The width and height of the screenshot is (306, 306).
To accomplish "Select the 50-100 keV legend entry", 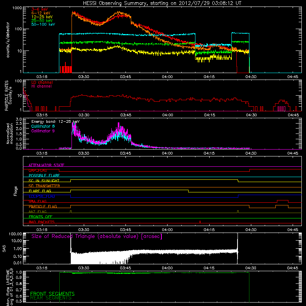I will (x=43, y=24).
